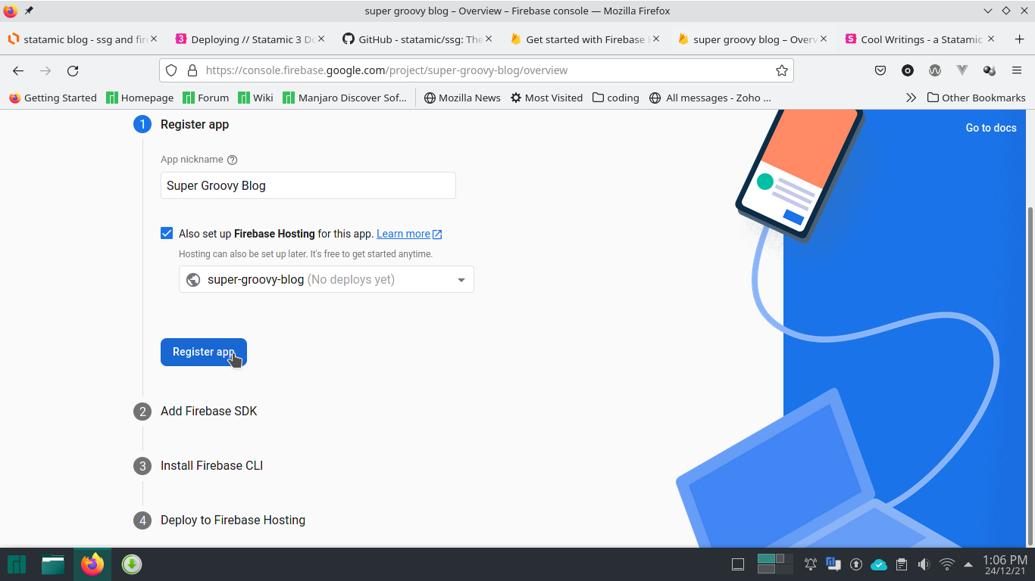Screen dimensions: 1035x581
Task: Click the shield tracking protection icon
Action: [171, 70]
